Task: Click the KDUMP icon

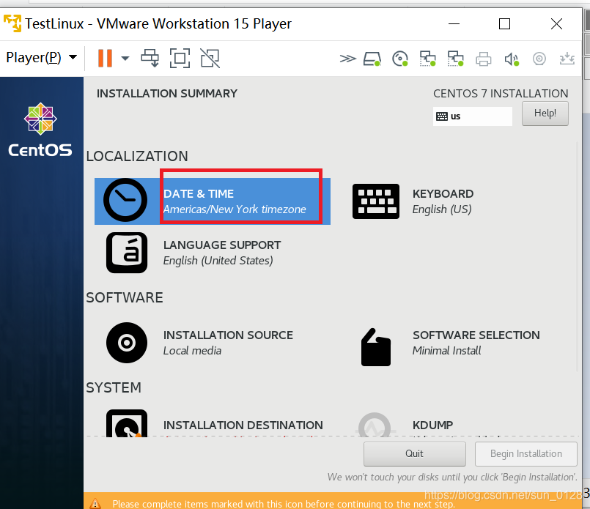Action: click(375, 426)
